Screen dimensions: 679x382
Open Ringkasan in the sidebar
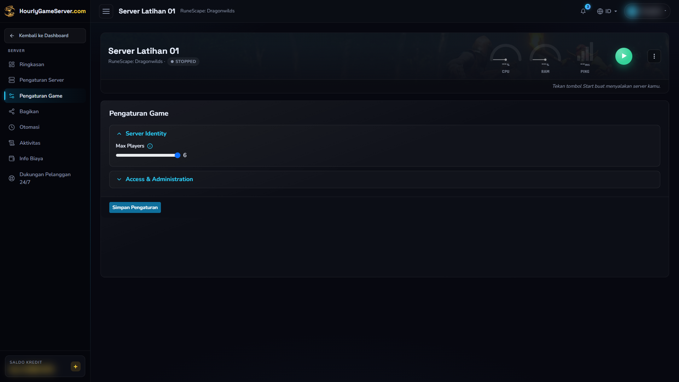coord(45,64)
